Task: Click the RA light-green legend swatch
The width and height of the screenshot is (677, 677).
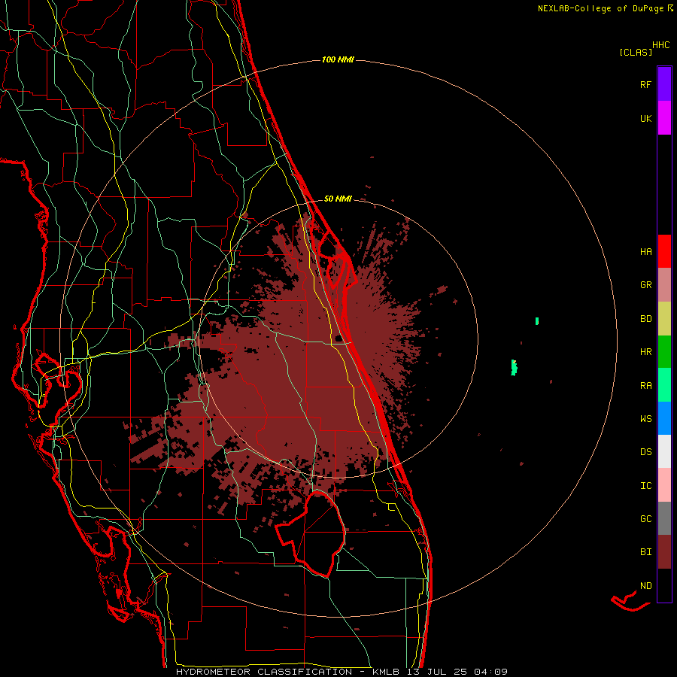Action: point(664,385)
